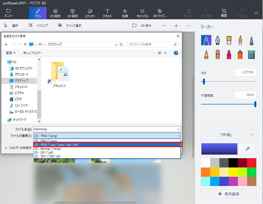The width and height of the screenshot is (263, 204).
Task: Select the oil brush tool
Action: (229, 40)
